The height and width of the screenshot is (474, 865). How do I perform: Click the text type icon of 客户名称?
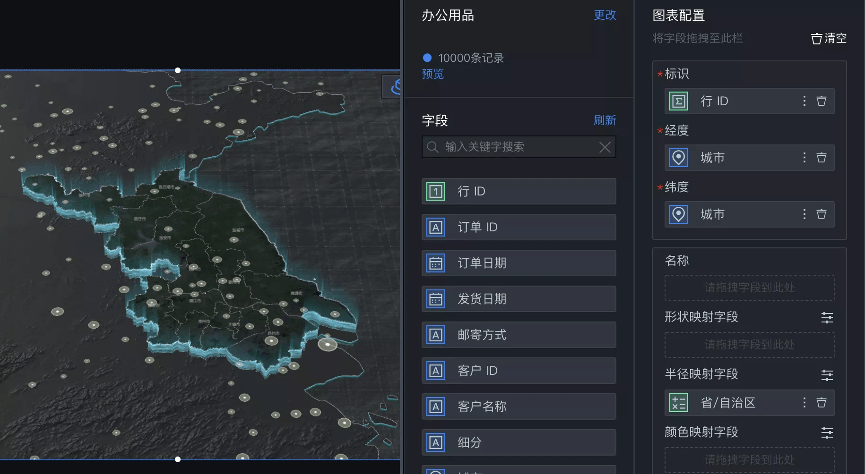coord(435,406)
